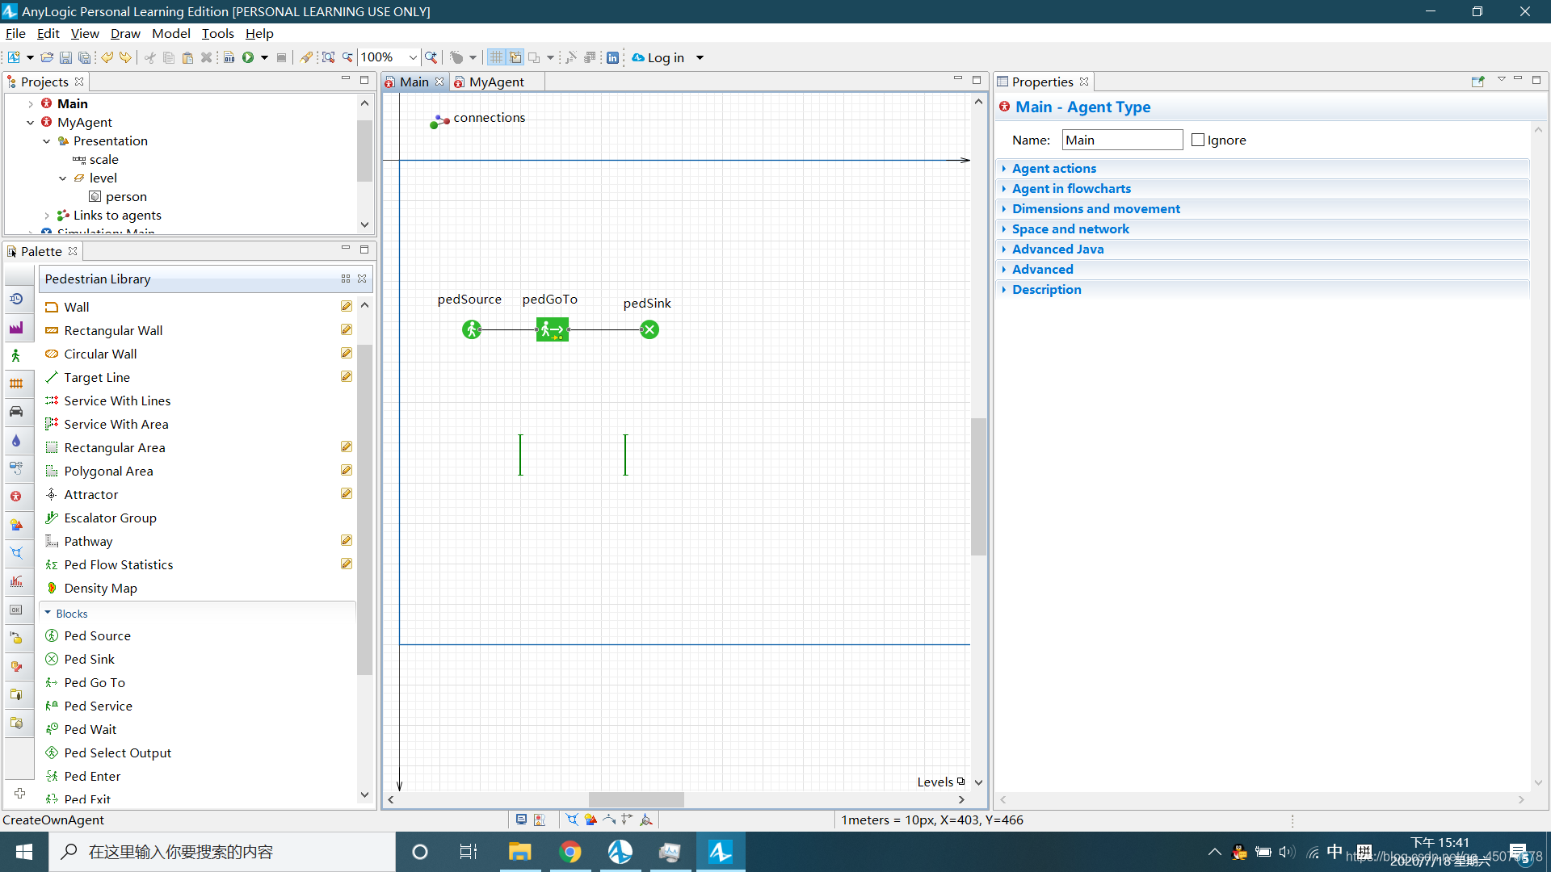Toggle the grid display toolbar button
The height and width of the screenshot is (872, 1551).
coord(496,57)
